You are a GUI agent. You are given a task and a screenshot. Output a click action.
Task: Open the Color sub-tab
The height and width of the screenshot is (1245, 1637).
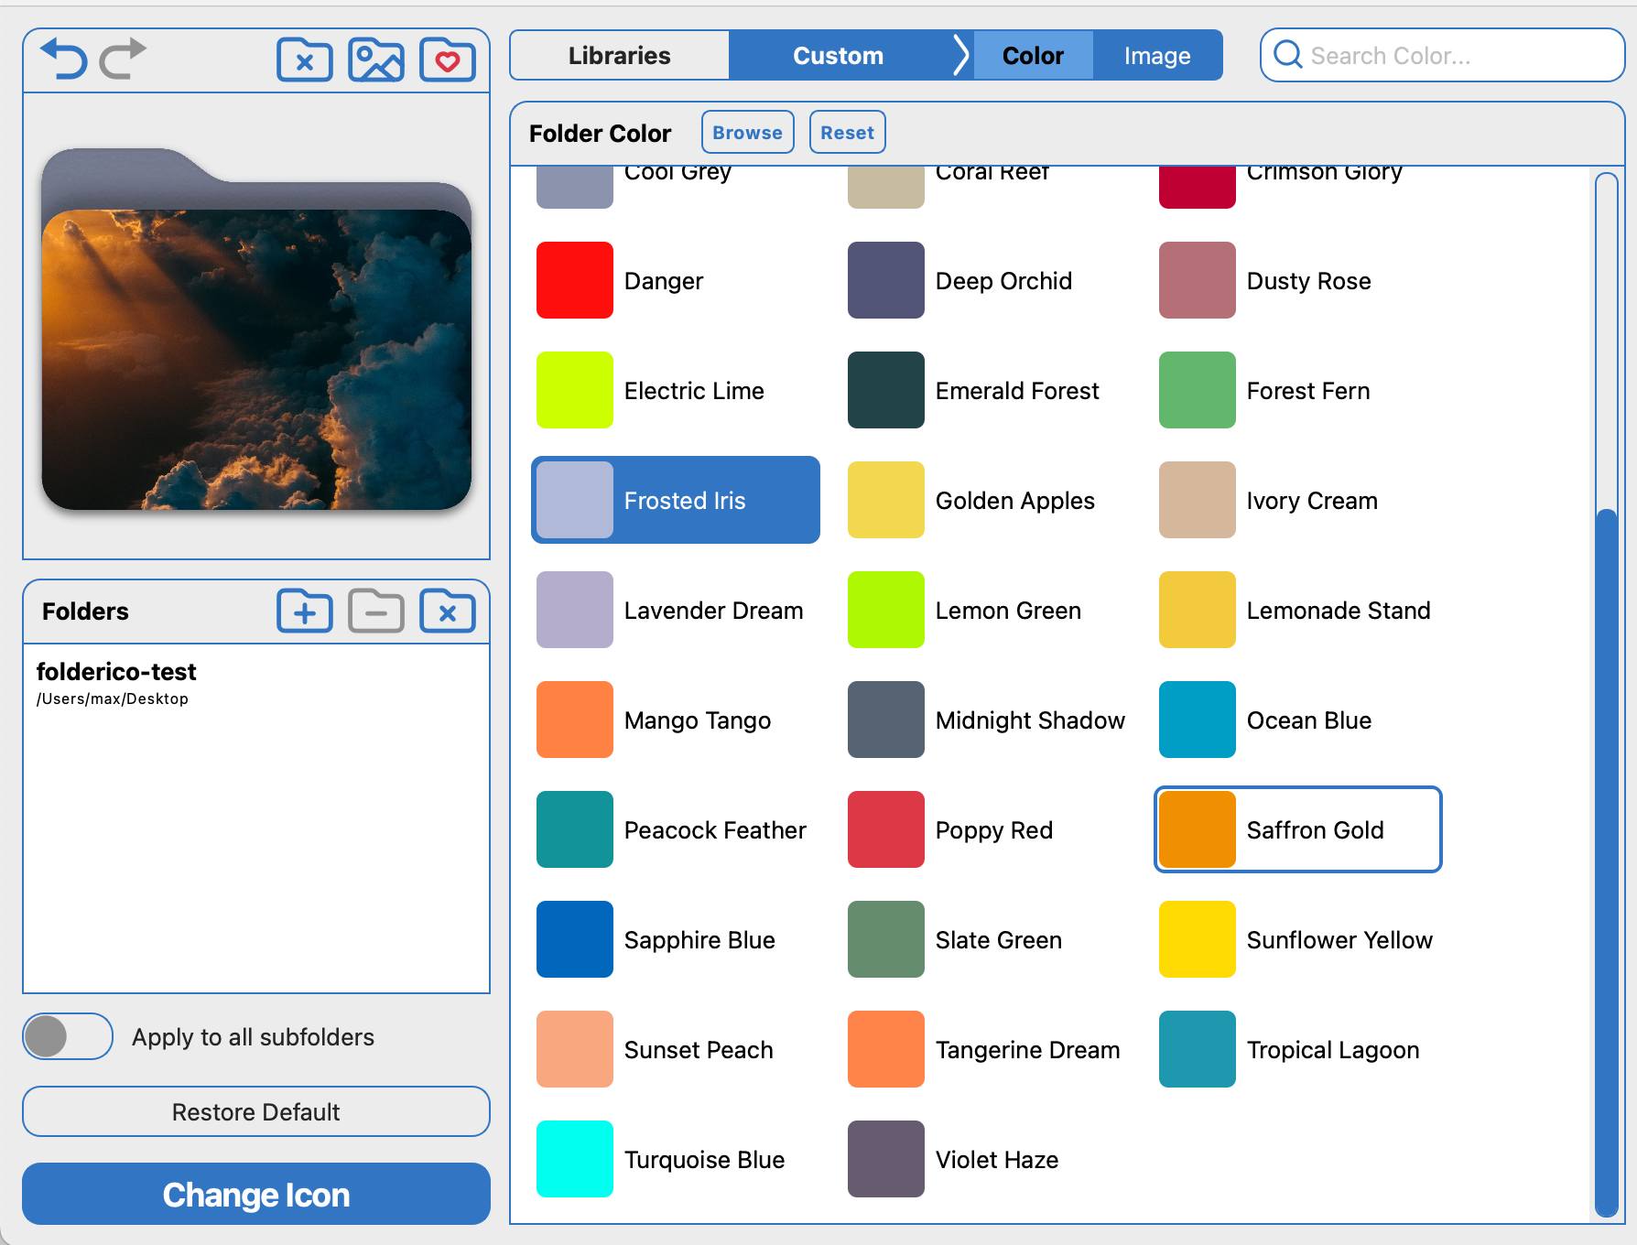(1033, 55)
